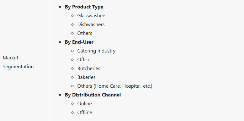Screen dimensions: 244x121
Task: Click the Dishwashers entry
Action: point(91,24)
